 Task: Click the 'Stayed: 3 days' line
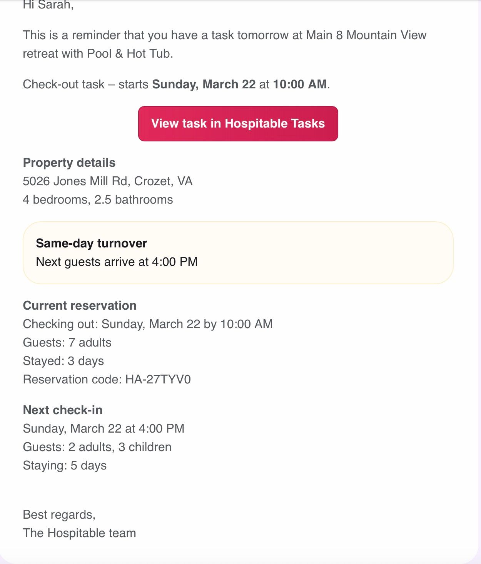point(63,361)
